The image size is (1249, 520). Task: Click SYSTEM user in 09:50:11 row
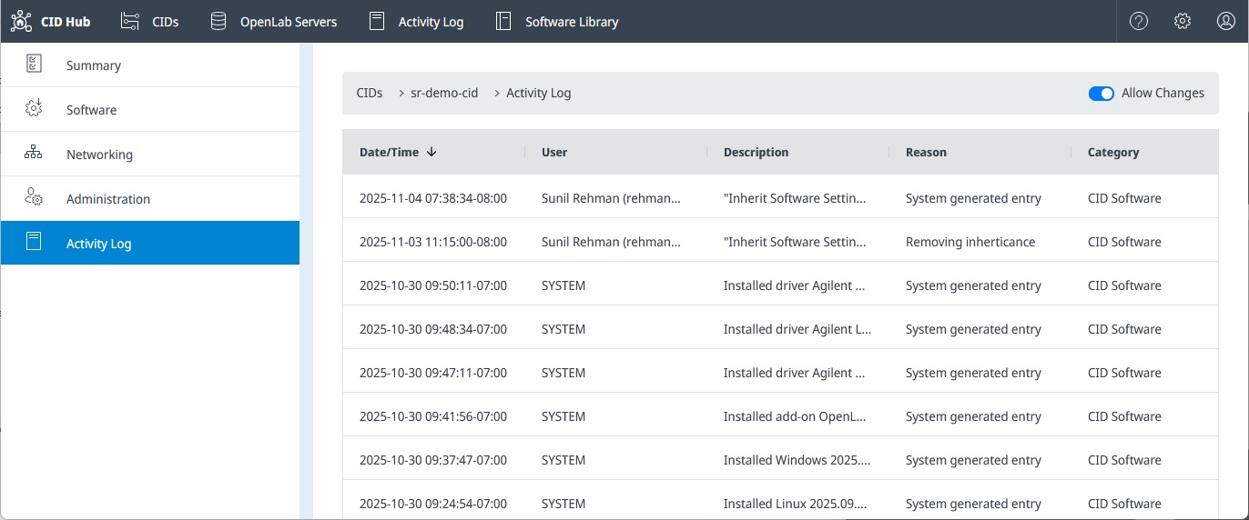click(x=564, y=285)
